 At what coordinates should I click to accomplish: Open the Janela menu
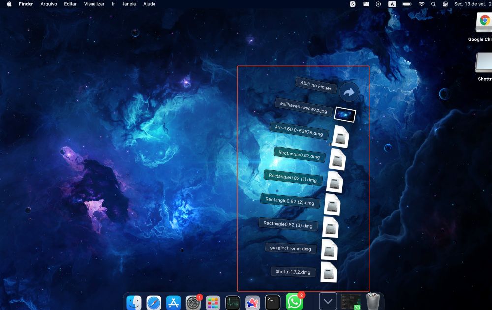(x=129, y=4)
